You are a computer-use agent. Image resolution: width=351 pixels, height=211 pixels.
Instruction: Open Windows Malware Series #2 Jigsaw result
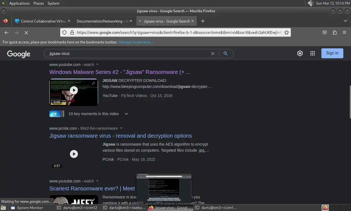(120, 72)
